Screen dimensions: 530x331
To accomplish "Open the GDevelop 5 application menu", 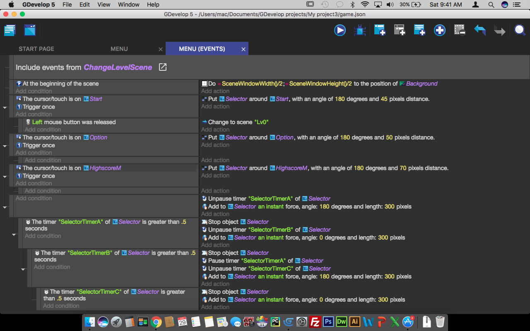I will click(39, 5).
